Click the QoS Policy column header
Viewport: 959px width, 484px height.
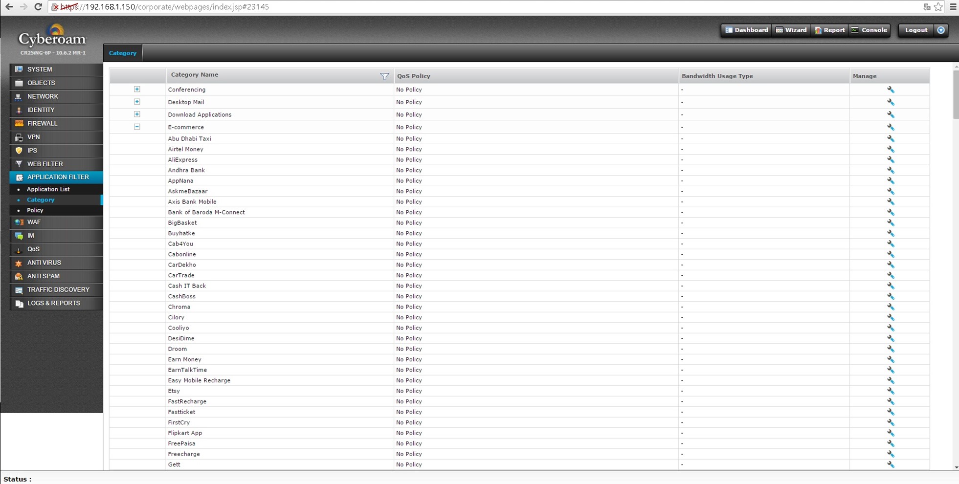(x=536, y=76)
